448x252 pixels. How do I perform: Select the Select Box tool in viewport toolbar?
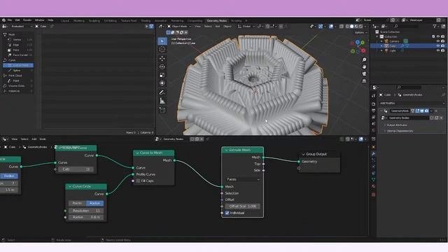click(162, 41)
